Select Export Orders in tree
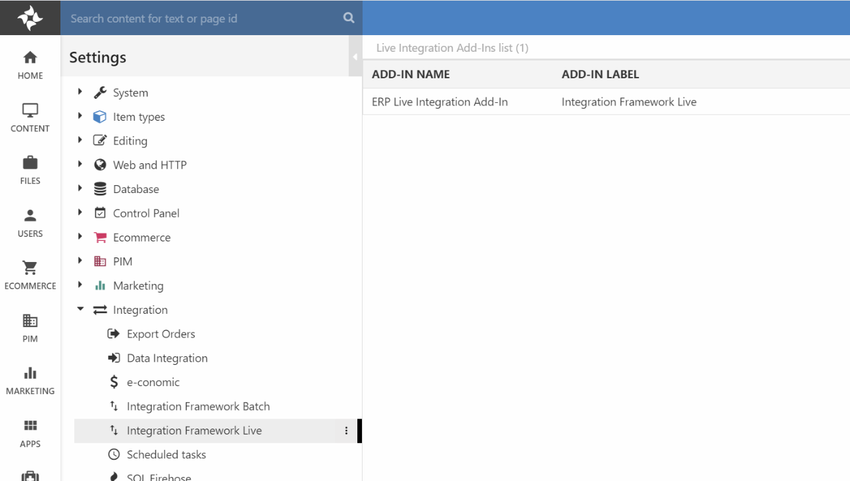 coord(161,334)
